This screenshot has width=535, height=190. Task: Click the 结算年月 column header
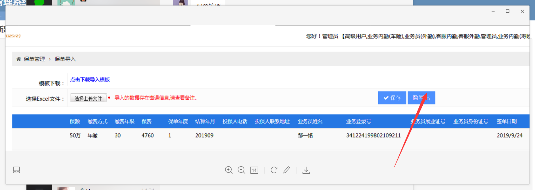coord(205,121)
